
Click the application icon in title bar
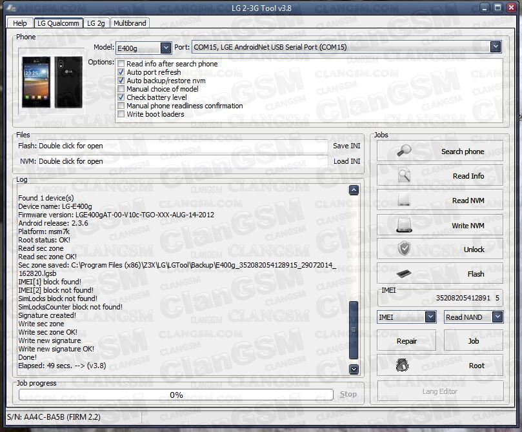coord(11,8)
